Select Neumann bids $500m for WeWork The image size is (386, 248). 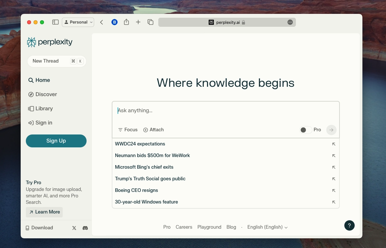pos(226,155)
